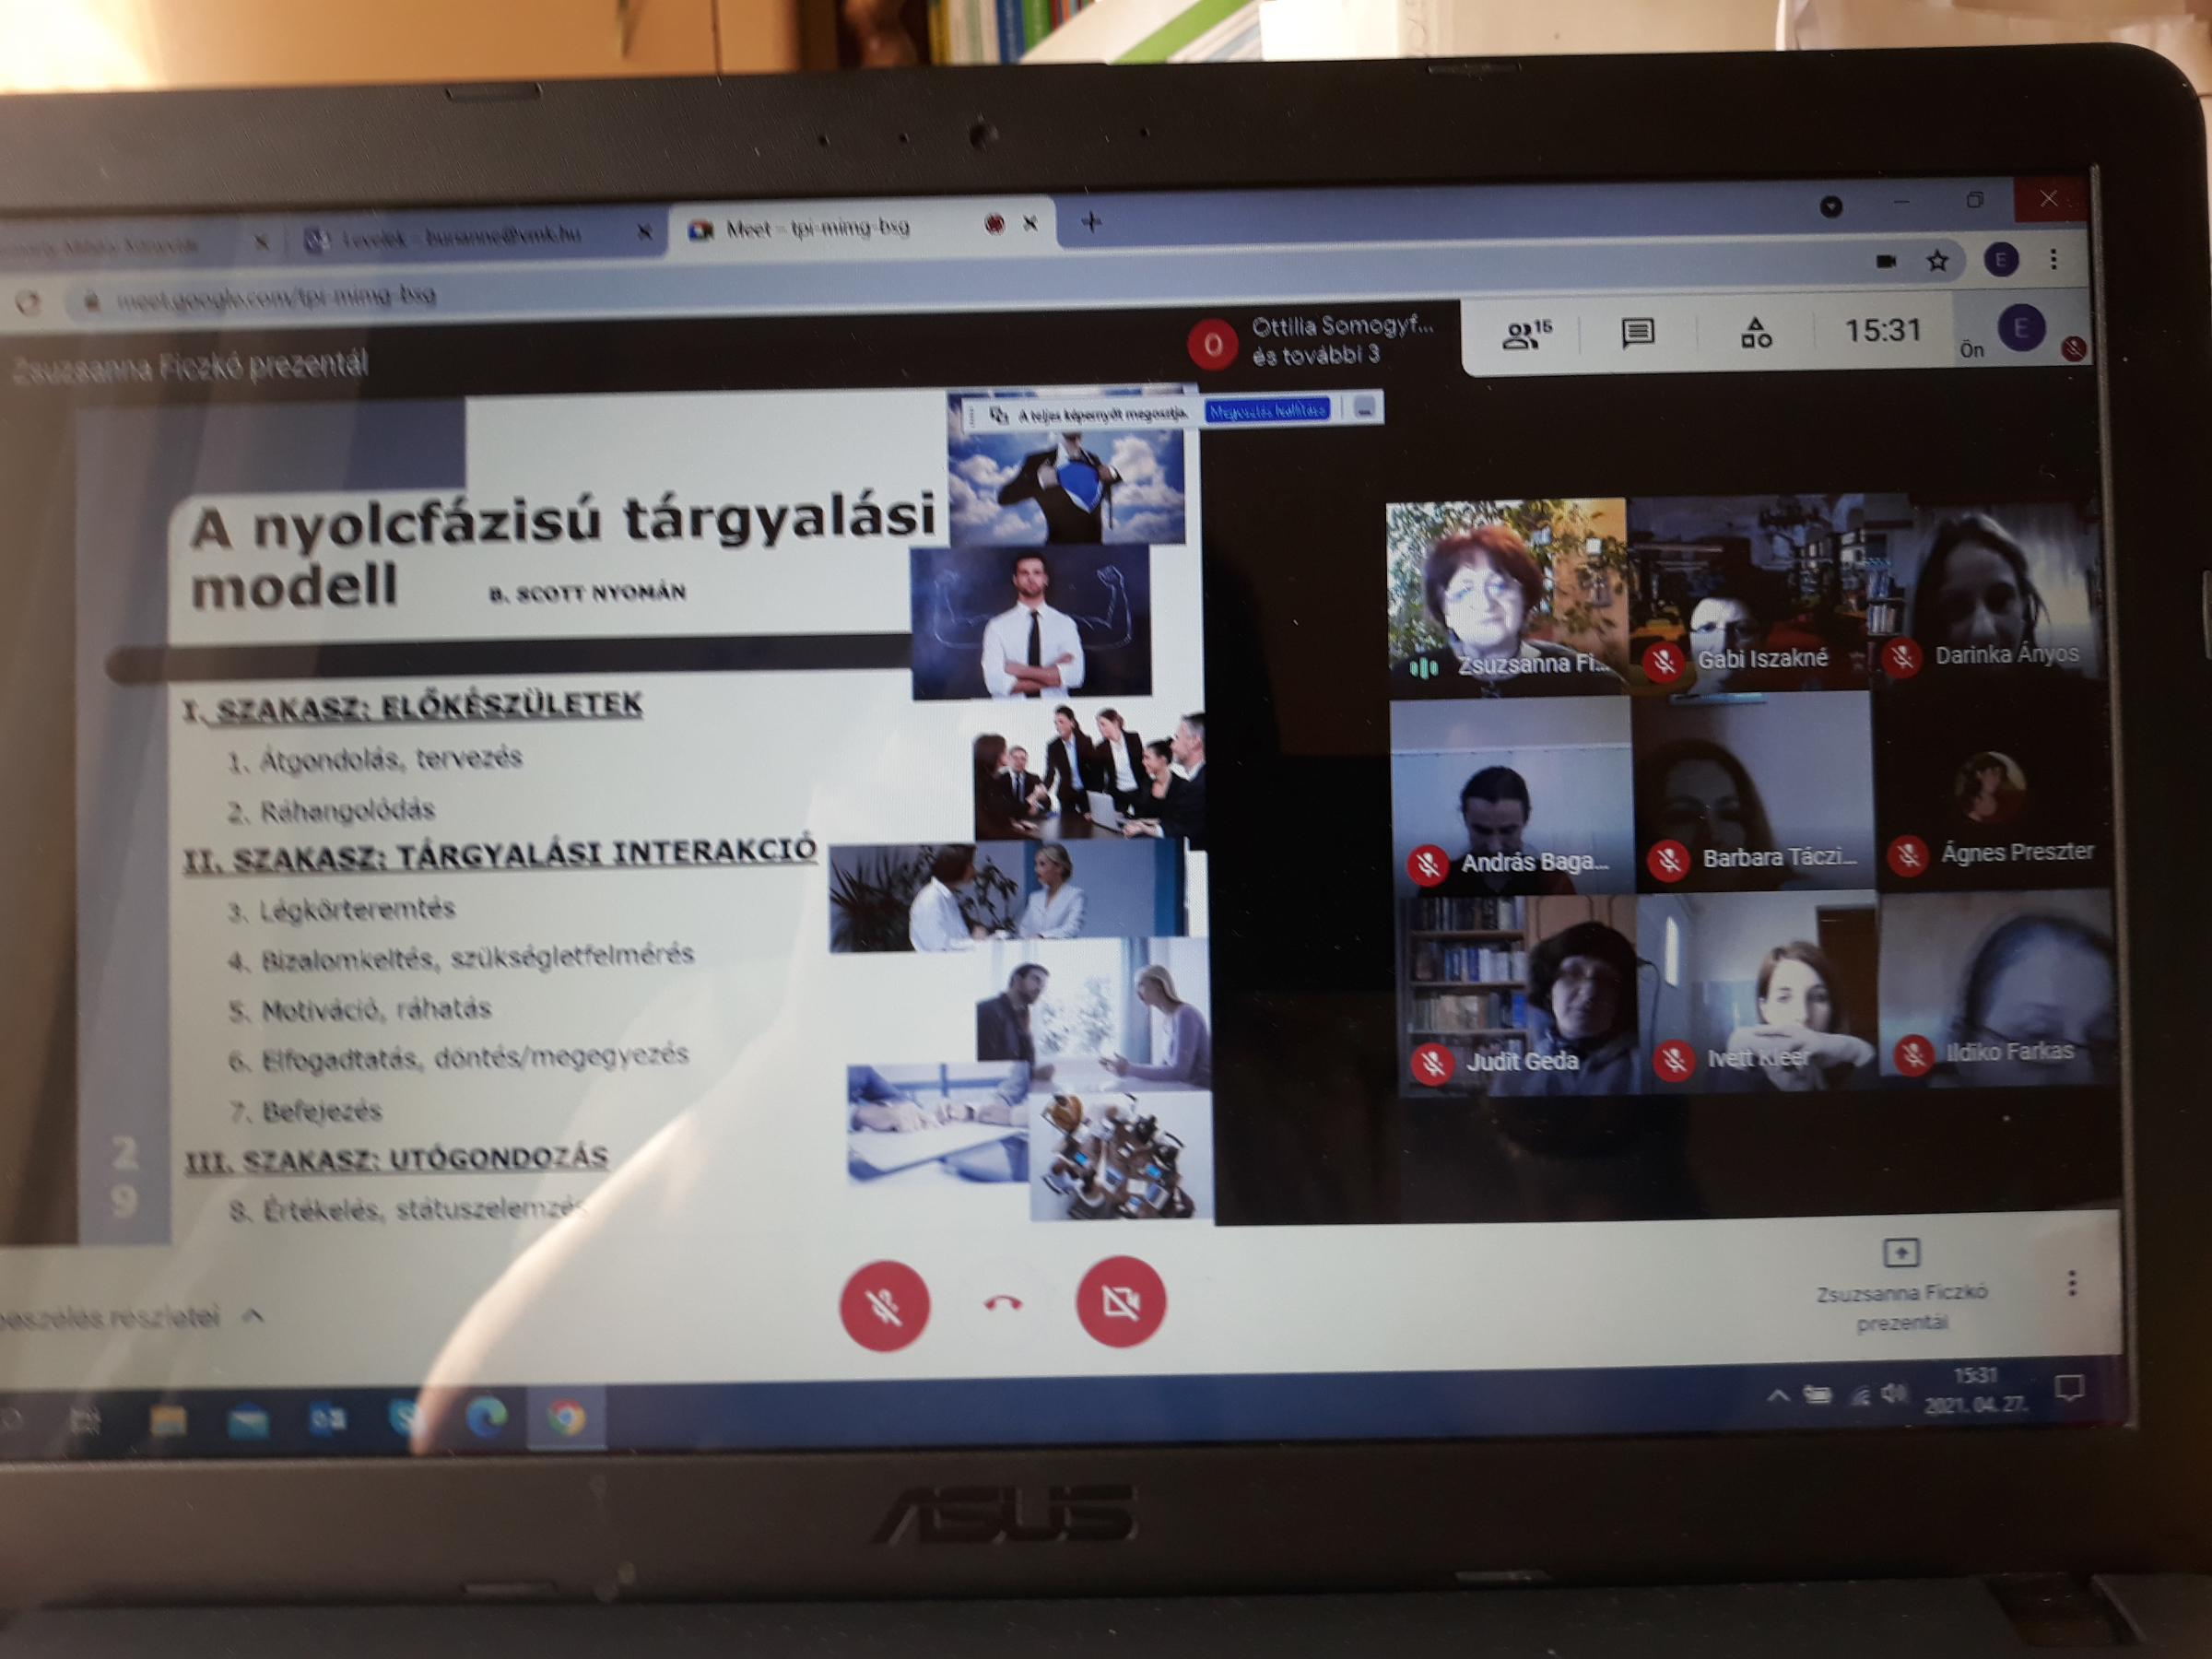Close the Meet browser tab
This screenshot has height=1659, width=2212.
[1030, 223]
